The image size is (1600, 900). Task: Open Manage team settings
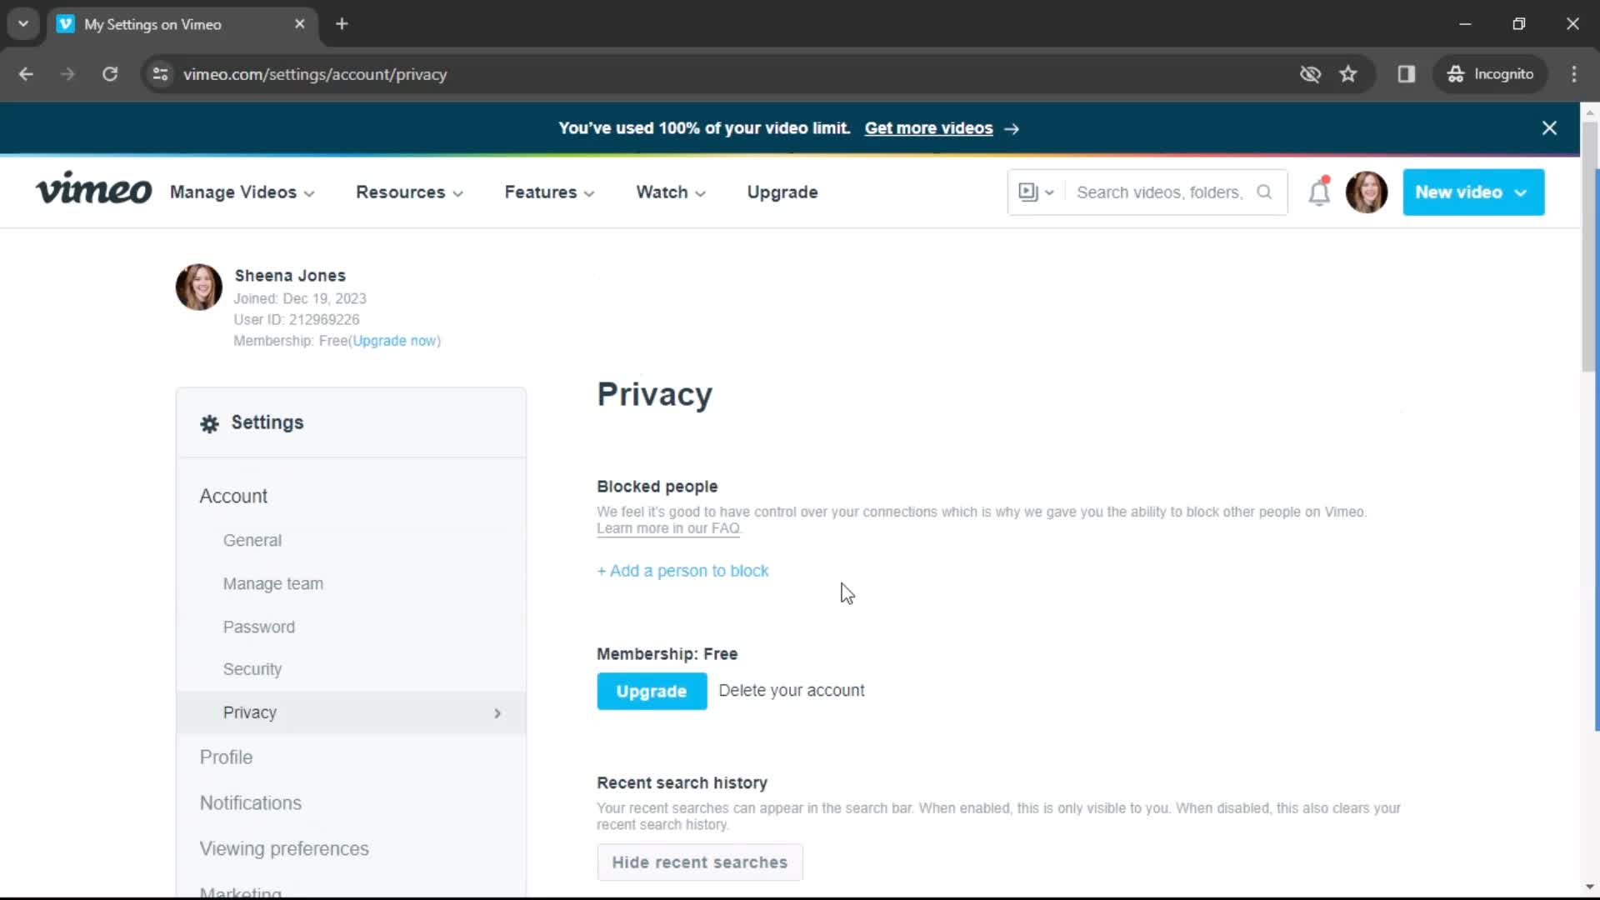(273, 583)
